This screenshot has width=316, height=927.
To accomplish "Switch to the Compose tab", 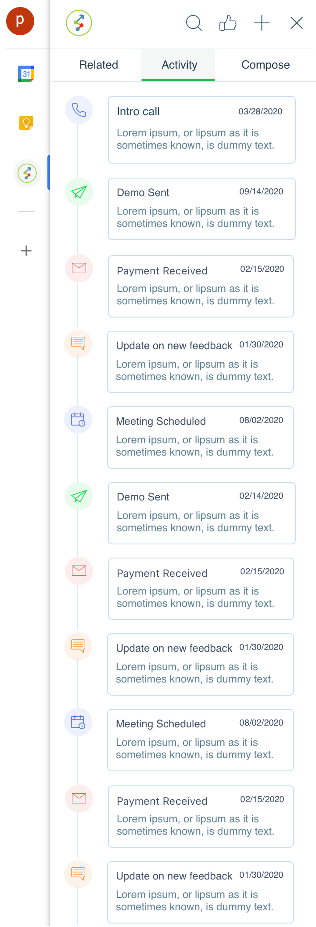I will point(266,65).
